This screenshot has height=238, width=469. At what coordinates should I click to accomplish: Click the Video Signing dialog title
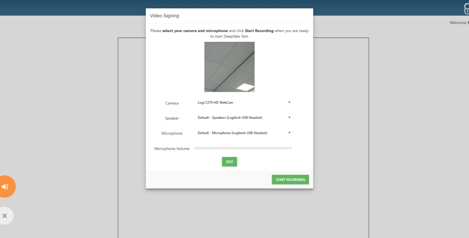tap(164, 16)
